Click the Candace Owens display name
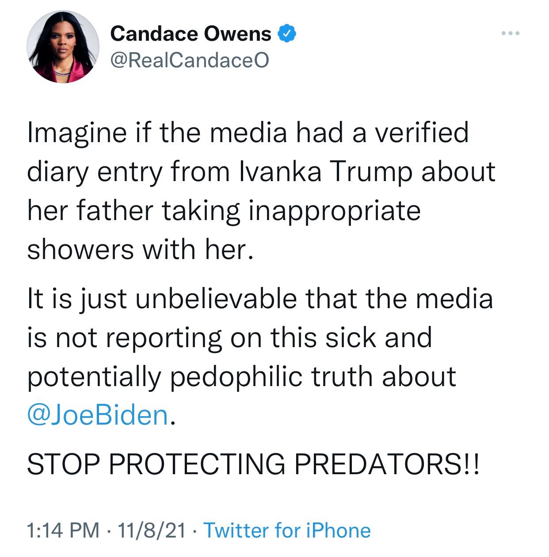 (x=191, y=34)
